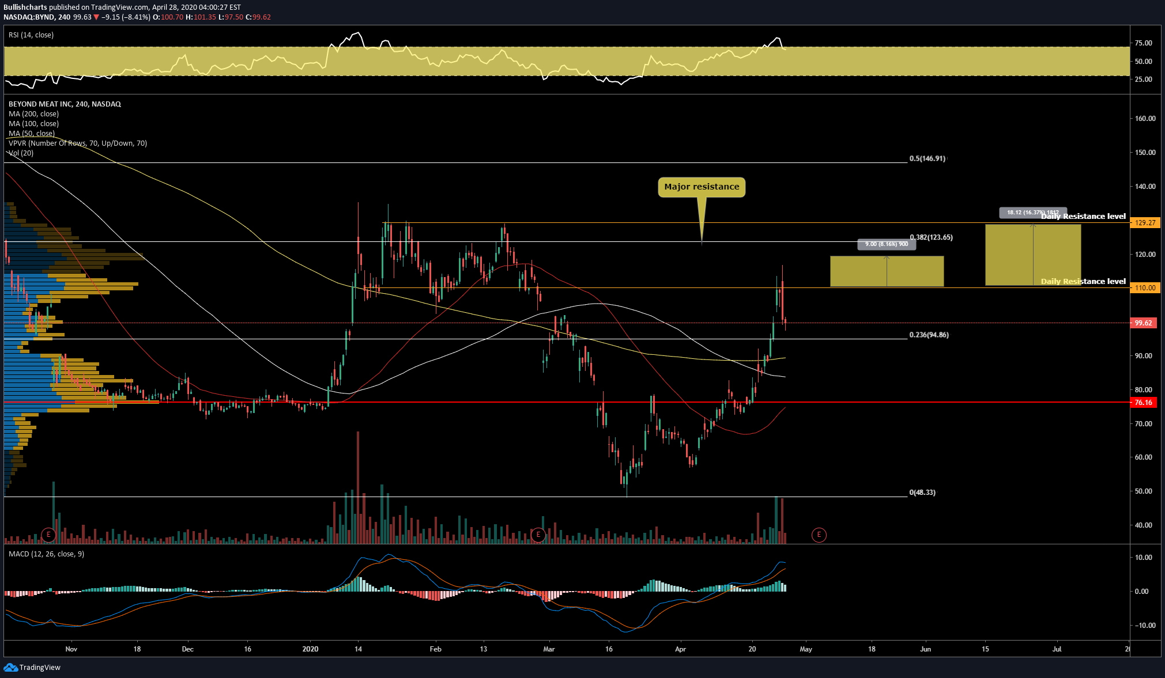Select the 0(48.33) Fibonacci level label
Viewport: 1165px width, 678px height.
[x=922, y=493]
